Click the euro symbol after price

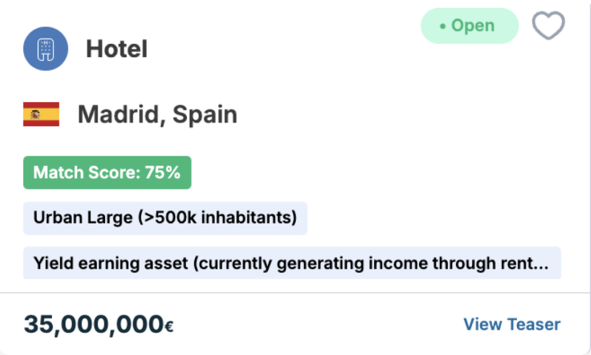pos(169,326)
